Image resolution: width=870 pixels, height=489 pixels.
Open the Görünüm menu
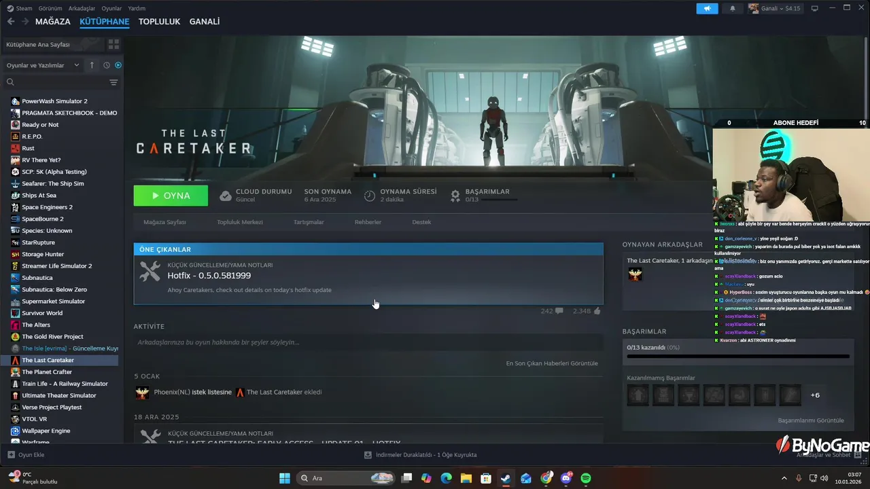tap(50, 8)
